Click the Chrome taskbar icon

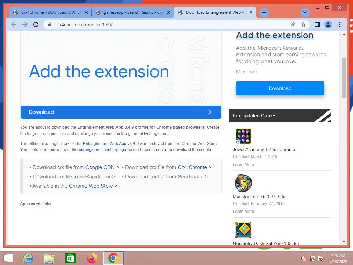coord(113,258)
